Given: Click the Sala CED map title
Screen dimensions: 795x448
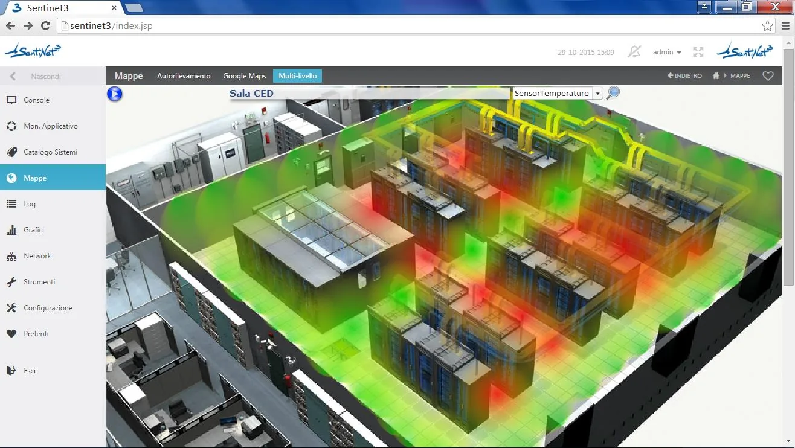Looking at the screenshot, I should (x=251, y=94).
